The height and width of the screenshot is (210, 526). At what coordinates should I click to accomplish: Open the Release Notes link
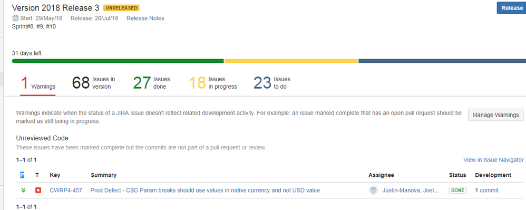click(x=145, y=18)
